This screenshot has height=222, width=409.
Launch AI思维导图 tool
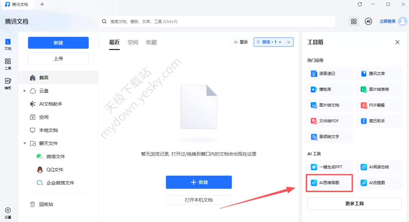[x=330, y=183]
